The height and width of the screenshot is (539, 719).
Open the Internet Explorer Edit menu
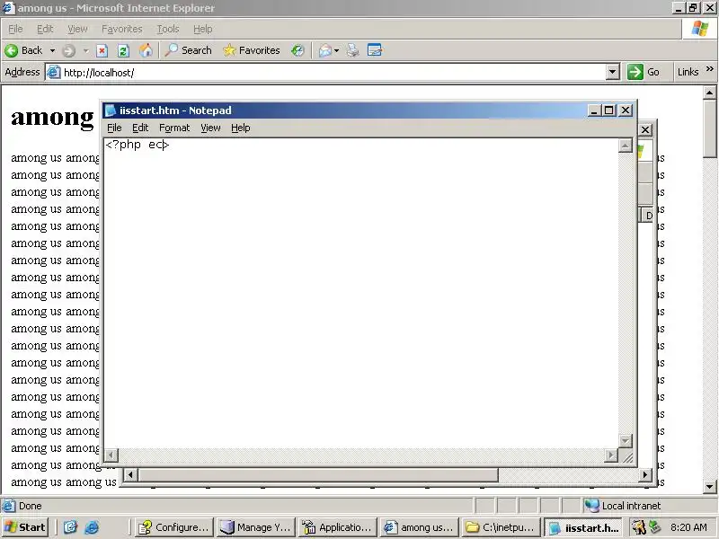pos(45,29)
